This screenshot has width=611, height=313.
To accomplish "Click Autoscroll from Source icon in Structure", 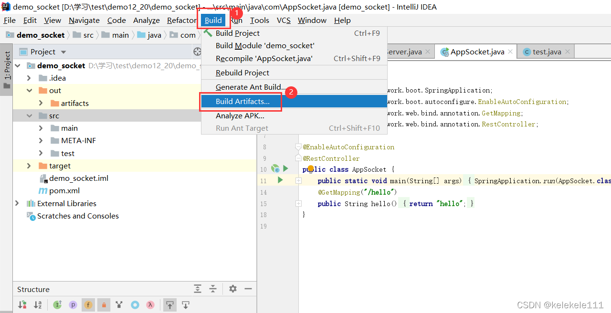I will point(186,304).
